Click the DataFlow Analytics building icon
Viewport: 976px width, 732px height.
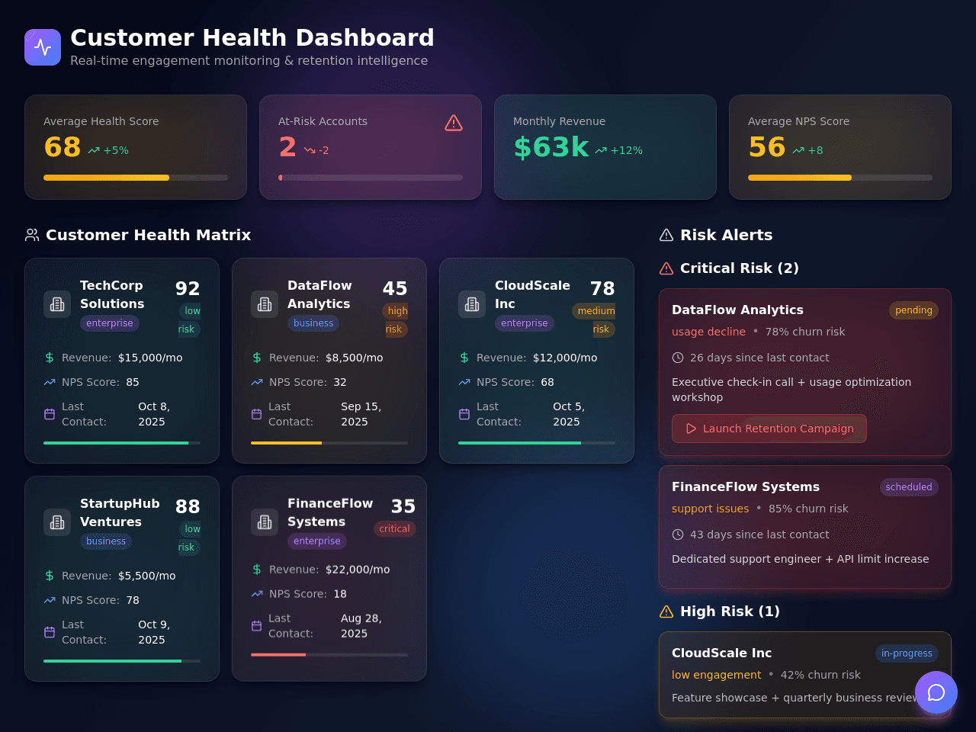[265, 304]
